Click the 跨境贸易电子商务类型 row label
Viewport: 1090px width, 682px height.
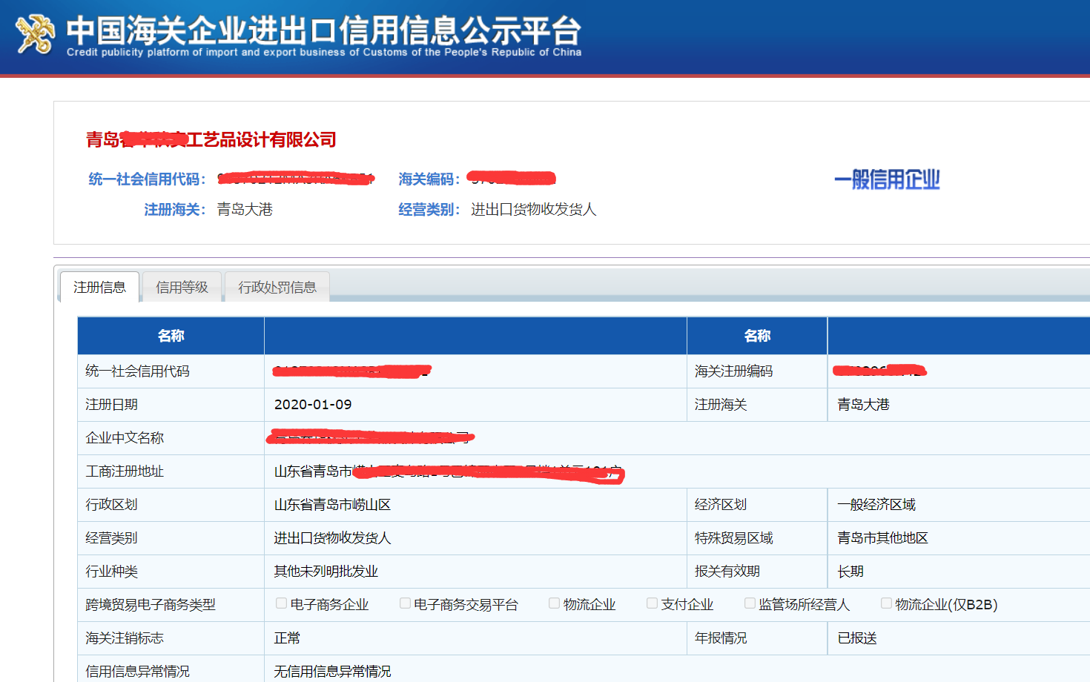pyautogui.click(x=151, y=605)
